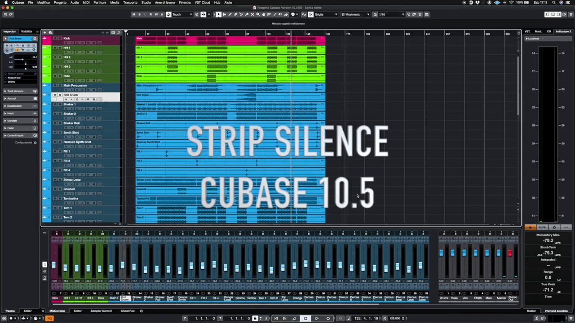The image size is (575, 323).
Task: Click the Kick audio event in arrangement
Action: (x=230, y=40)
